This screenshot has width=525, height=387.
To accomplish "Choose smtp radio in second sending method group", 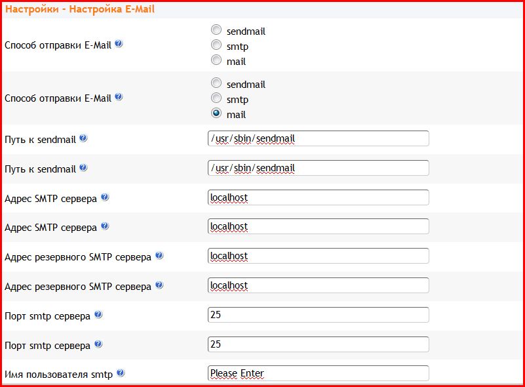I will point(216,98).
